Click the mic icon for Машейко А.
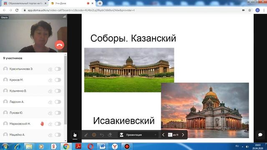The width and height of the screenshot is (267, 150). pyautogui.click(x=50, y=135)
